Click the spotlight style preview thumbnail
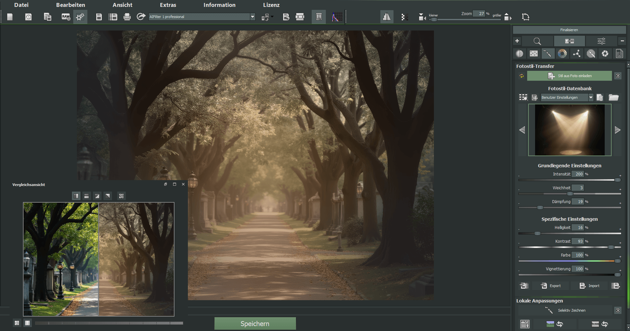 [x=570, y=130]
